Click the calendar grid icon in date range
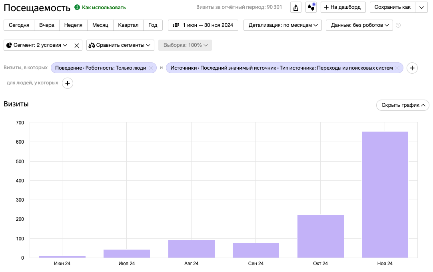This screenshot has height=272, width=433. tap(176, 25)
